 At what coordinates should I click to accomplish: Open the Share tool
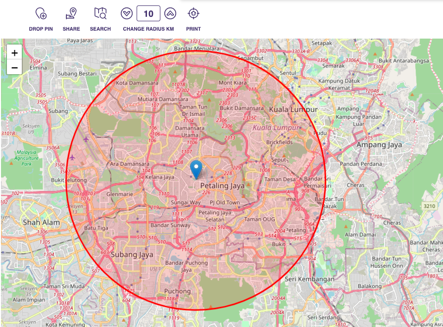[x=71, y=13]
